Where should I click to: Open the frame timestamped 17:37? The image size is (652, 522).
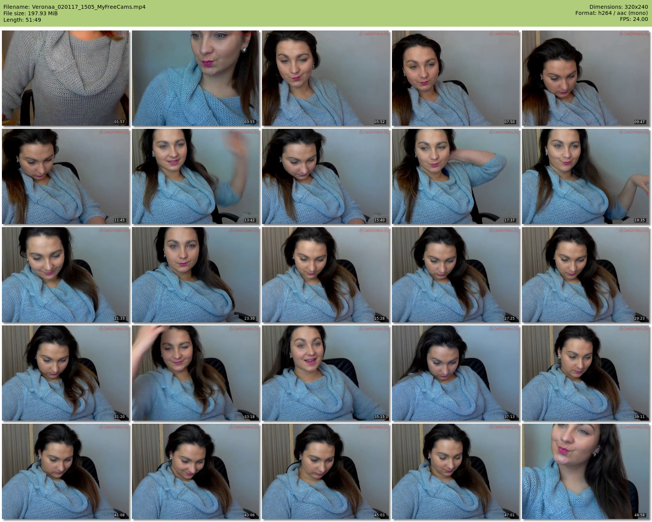coord(456,176)
